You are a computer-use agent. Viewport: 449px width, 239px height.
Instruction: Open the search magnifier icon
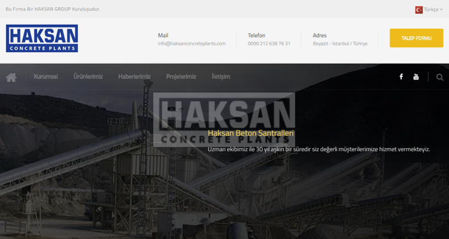pos(440,77)
